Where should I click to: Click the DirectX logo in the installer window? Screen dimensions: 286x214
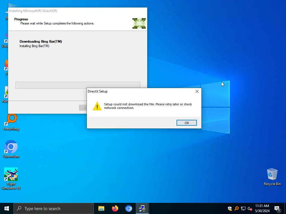tap(139, 23)
